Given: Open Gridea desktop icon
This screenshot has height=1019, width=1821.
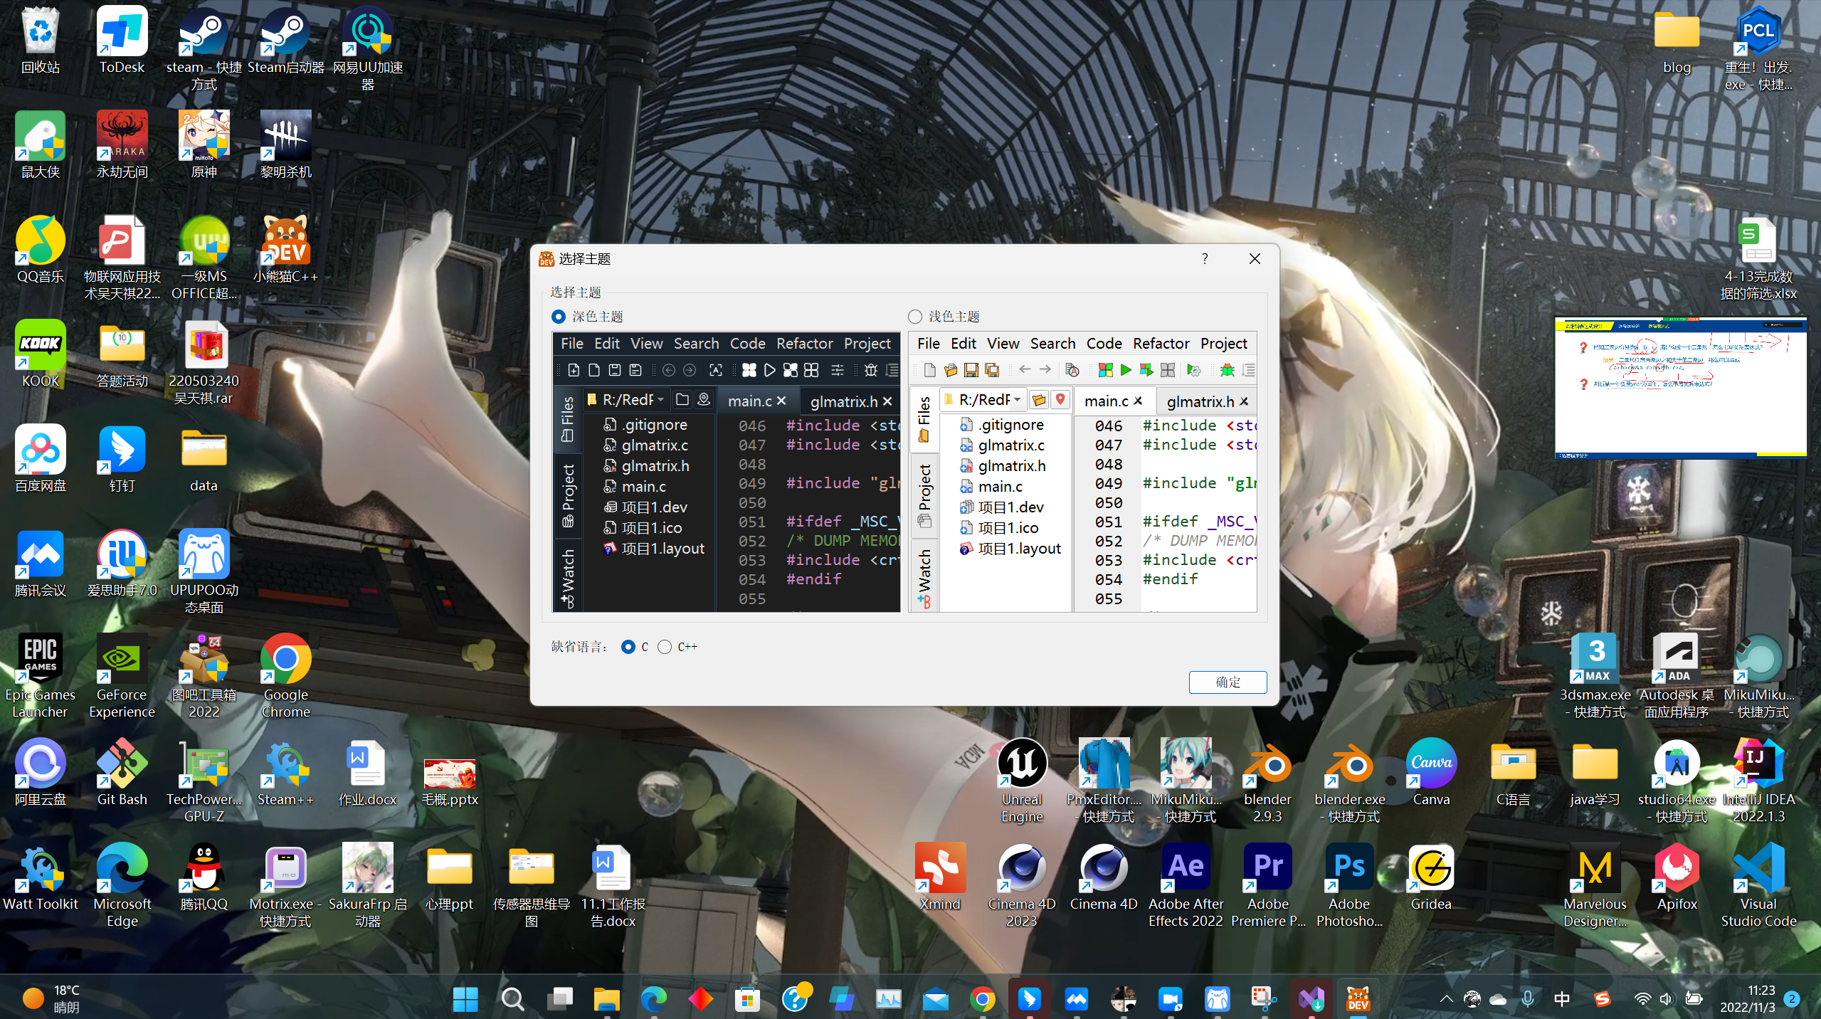Looking at the screenshot, I should [1431, 877].
